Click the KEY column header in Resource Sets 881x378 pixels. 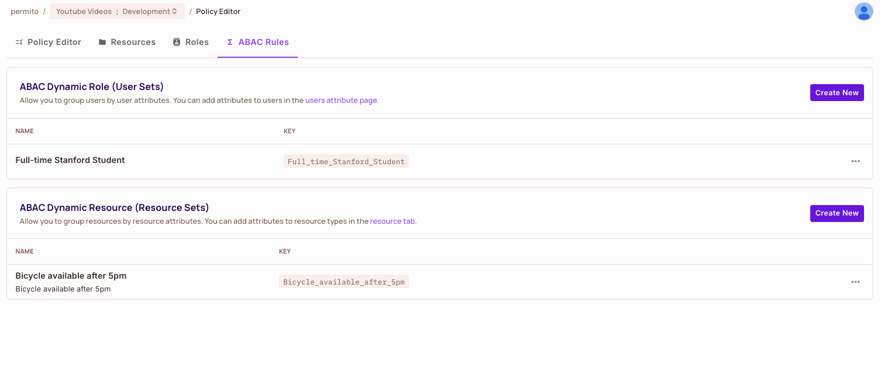285,252
